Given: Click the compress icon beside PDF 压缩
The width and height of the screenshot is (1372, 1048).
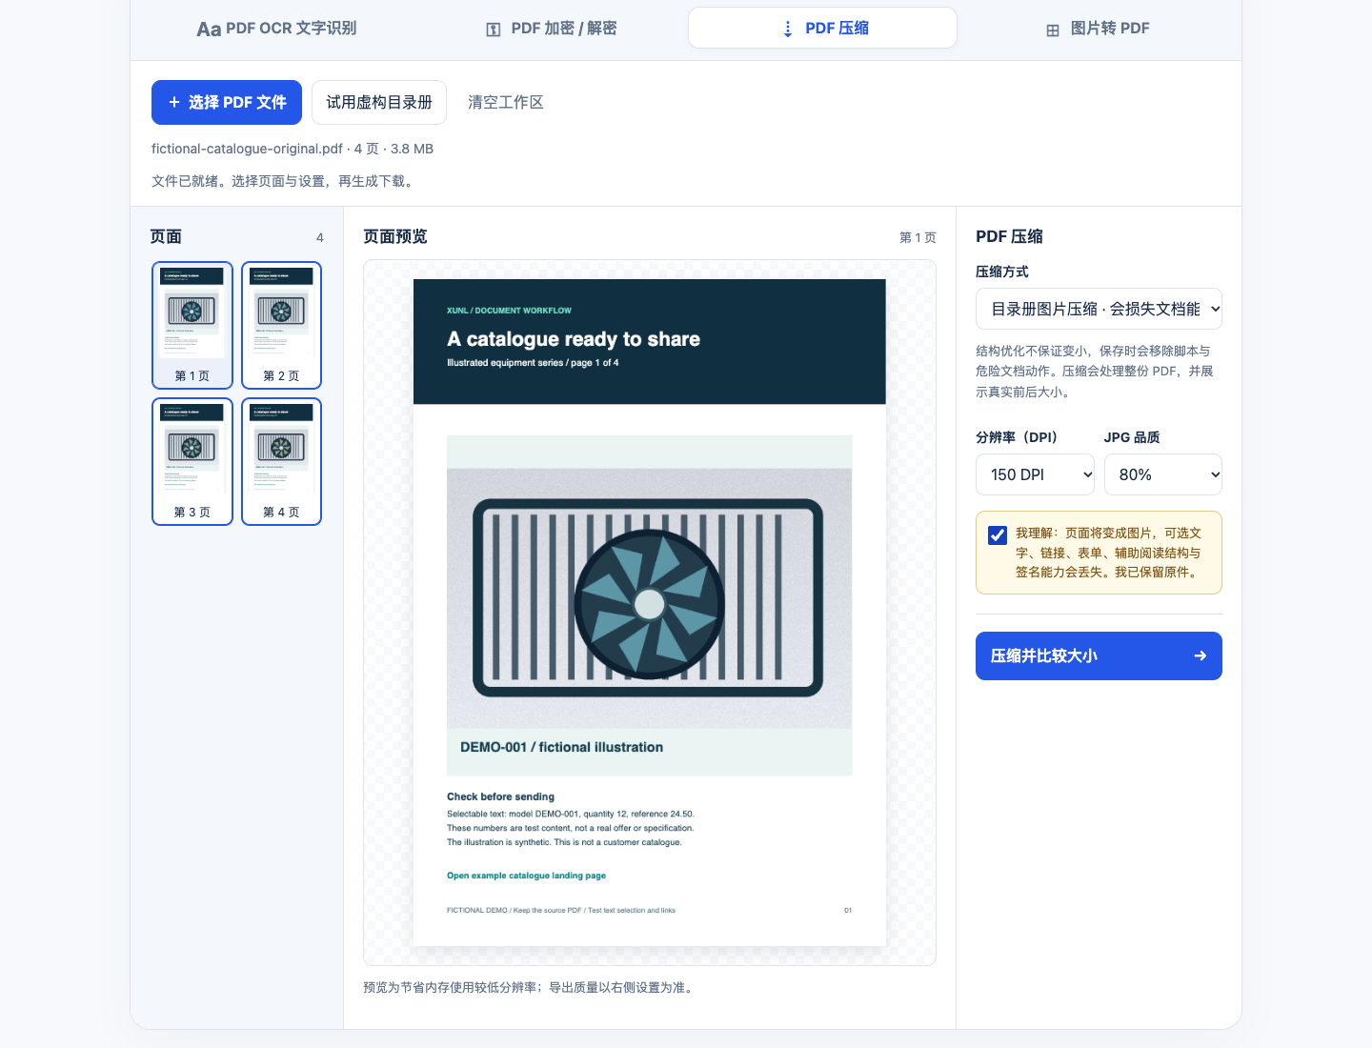Looking at the screenshot, I should coord(787,30).
